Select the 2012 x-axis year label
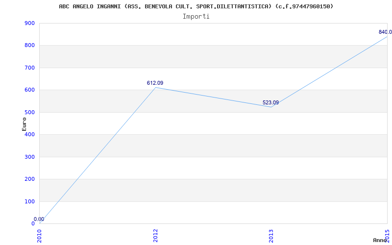This screenshot has width=392, height=245. [x=155, y=236]
